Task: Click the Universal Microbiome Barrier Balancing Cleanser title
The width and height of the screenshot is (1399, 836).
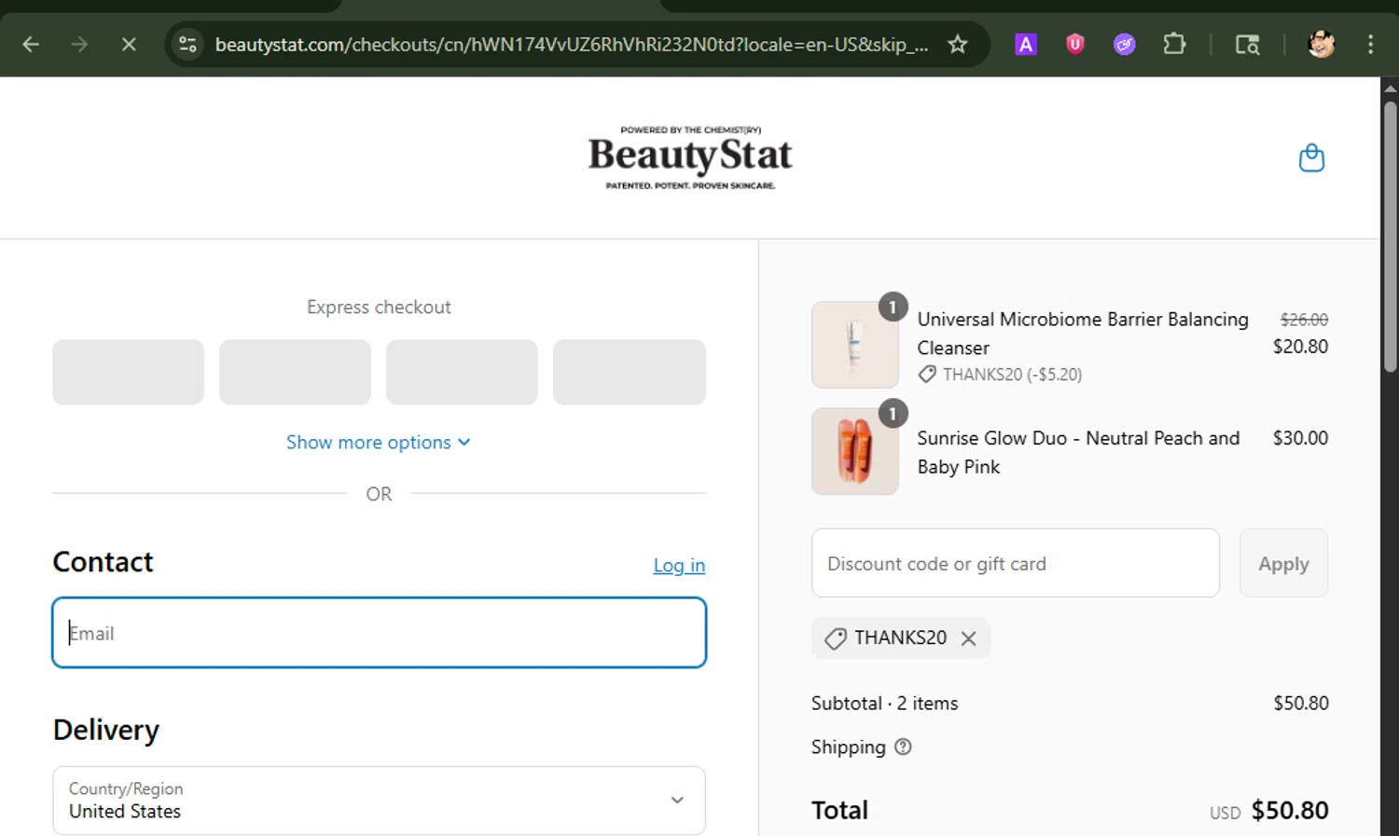Action: (x=1082, y=333)
